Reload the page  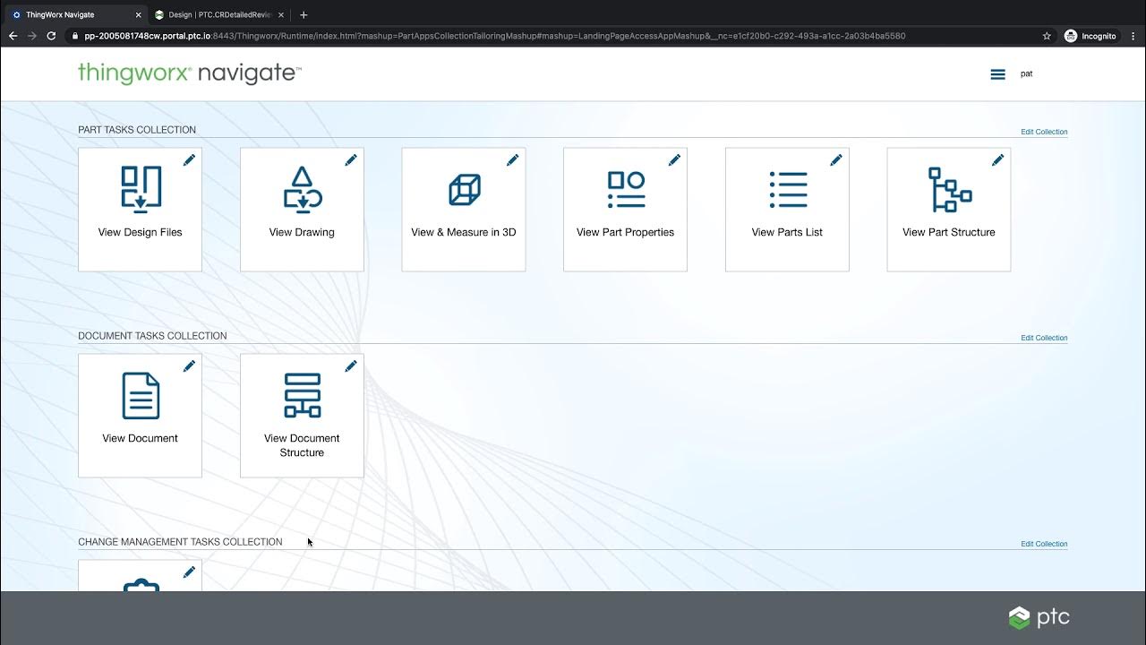coord(51,36)
